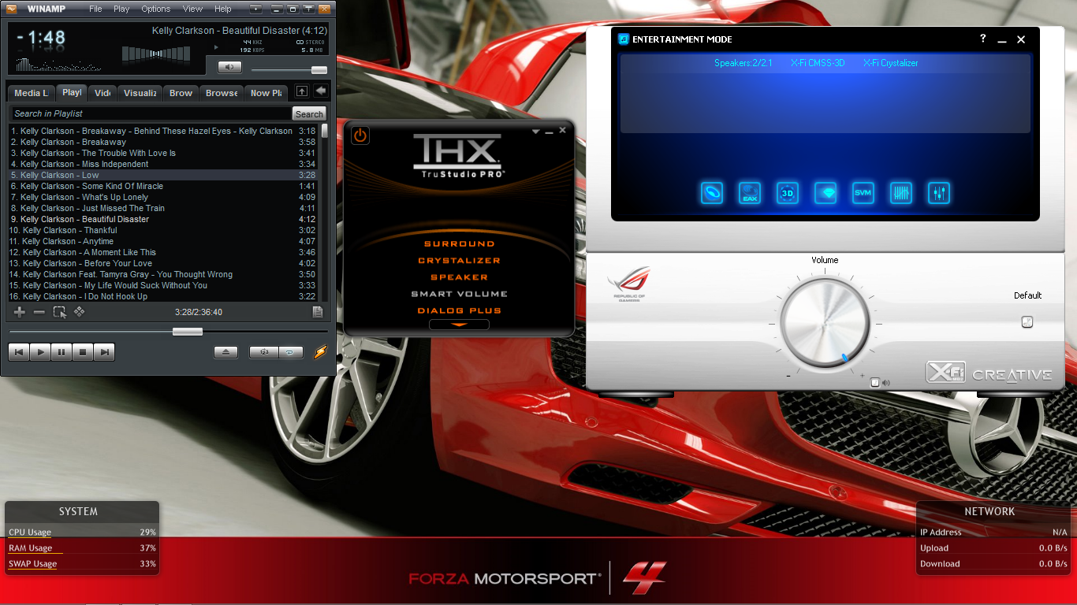
Task: Add files with the playlist plus icon
Action: pos(20,312)
